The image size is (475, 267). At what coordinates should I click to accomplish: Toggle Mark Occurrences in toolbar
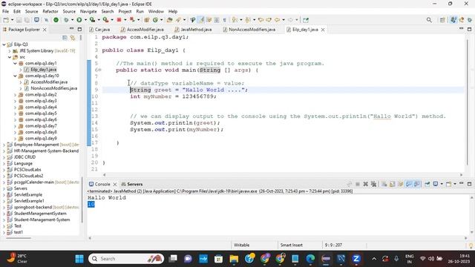point(201,20)
